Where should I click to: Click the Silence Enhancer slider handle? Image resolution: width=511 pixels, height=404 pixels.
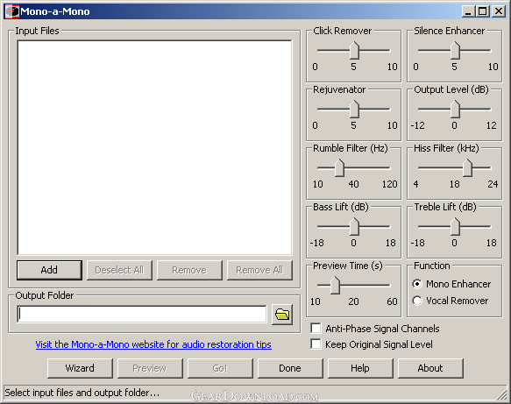coord(455,51)
